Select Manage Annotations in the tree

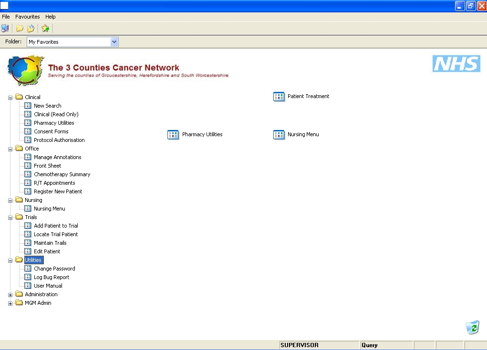[57, 157]
